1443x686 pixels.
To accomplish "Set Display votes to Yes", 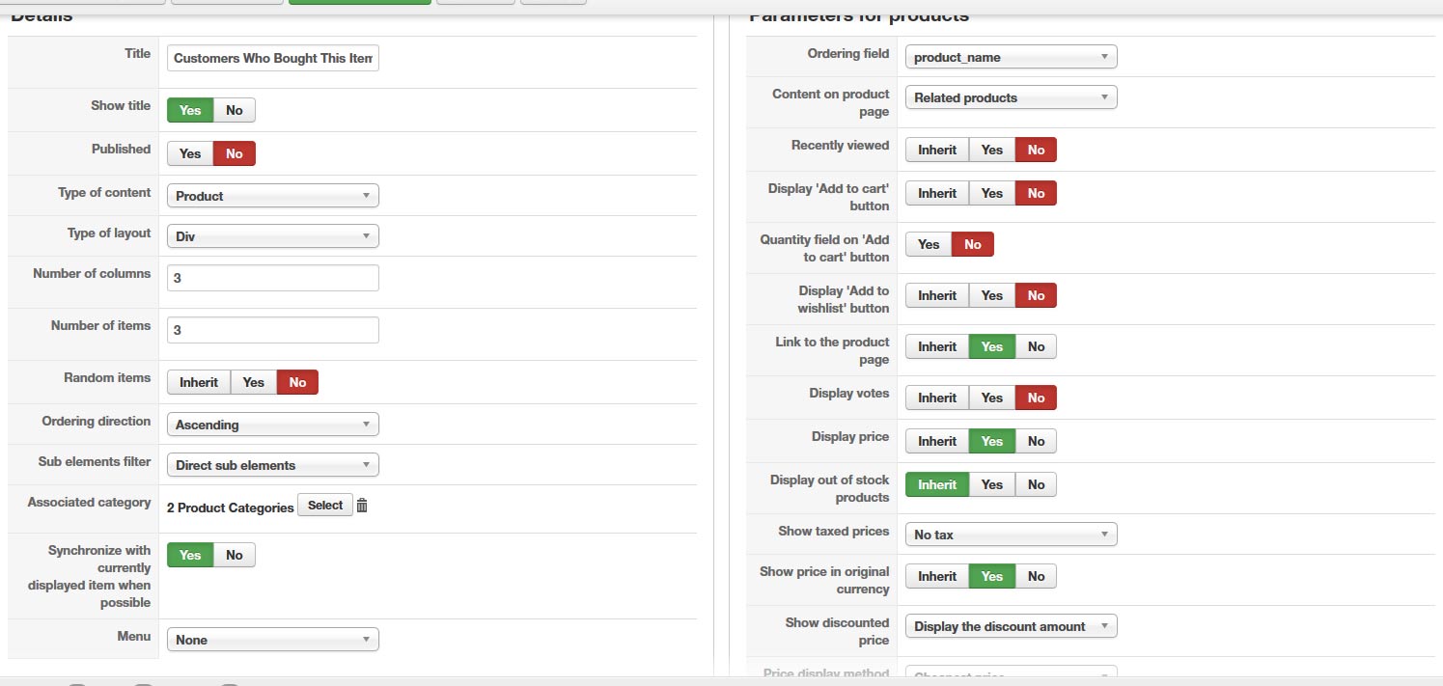I will tap(992, 398).
